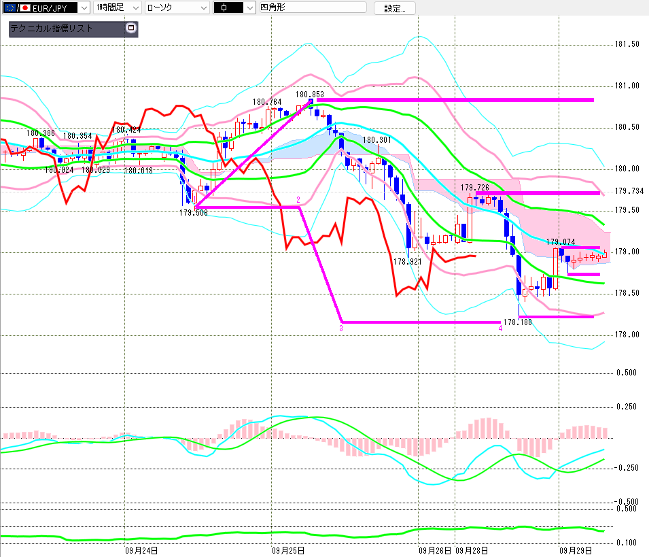Click the 180.018 price annotation

point(138,170)
